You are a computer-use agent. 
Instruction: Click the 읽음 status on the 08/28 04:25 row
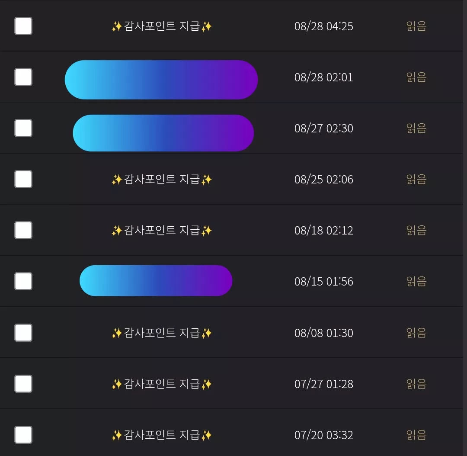click(416, 26)
